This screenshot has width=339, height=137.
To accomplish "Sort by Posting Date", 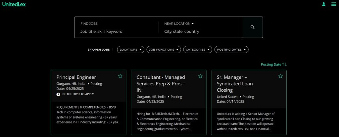I will click(271, 65).
